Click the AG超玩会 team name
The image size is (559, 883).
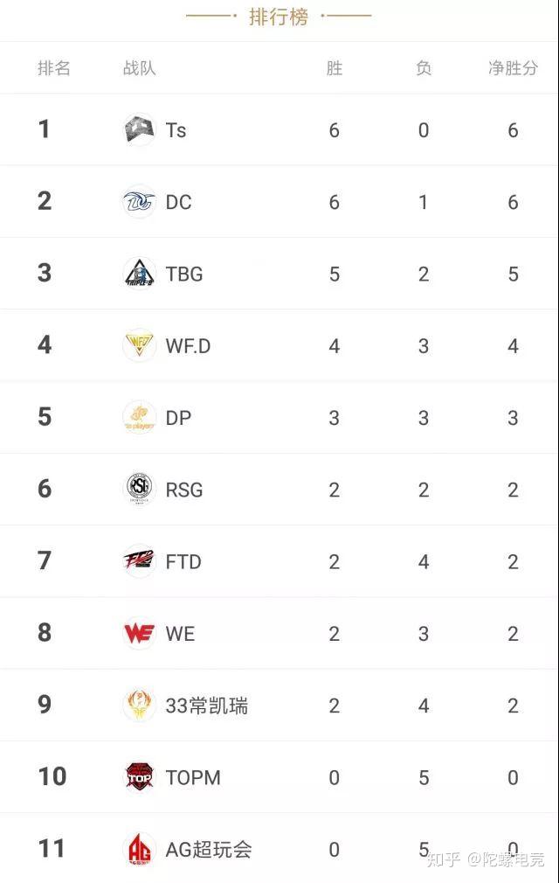coord(209,849)
